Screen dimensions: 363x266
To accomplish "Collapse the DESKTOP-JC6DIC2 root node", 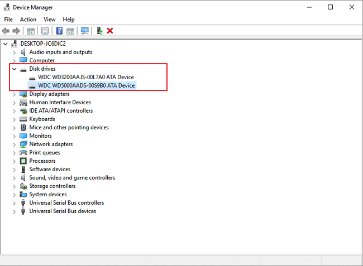I will [6, 43].
